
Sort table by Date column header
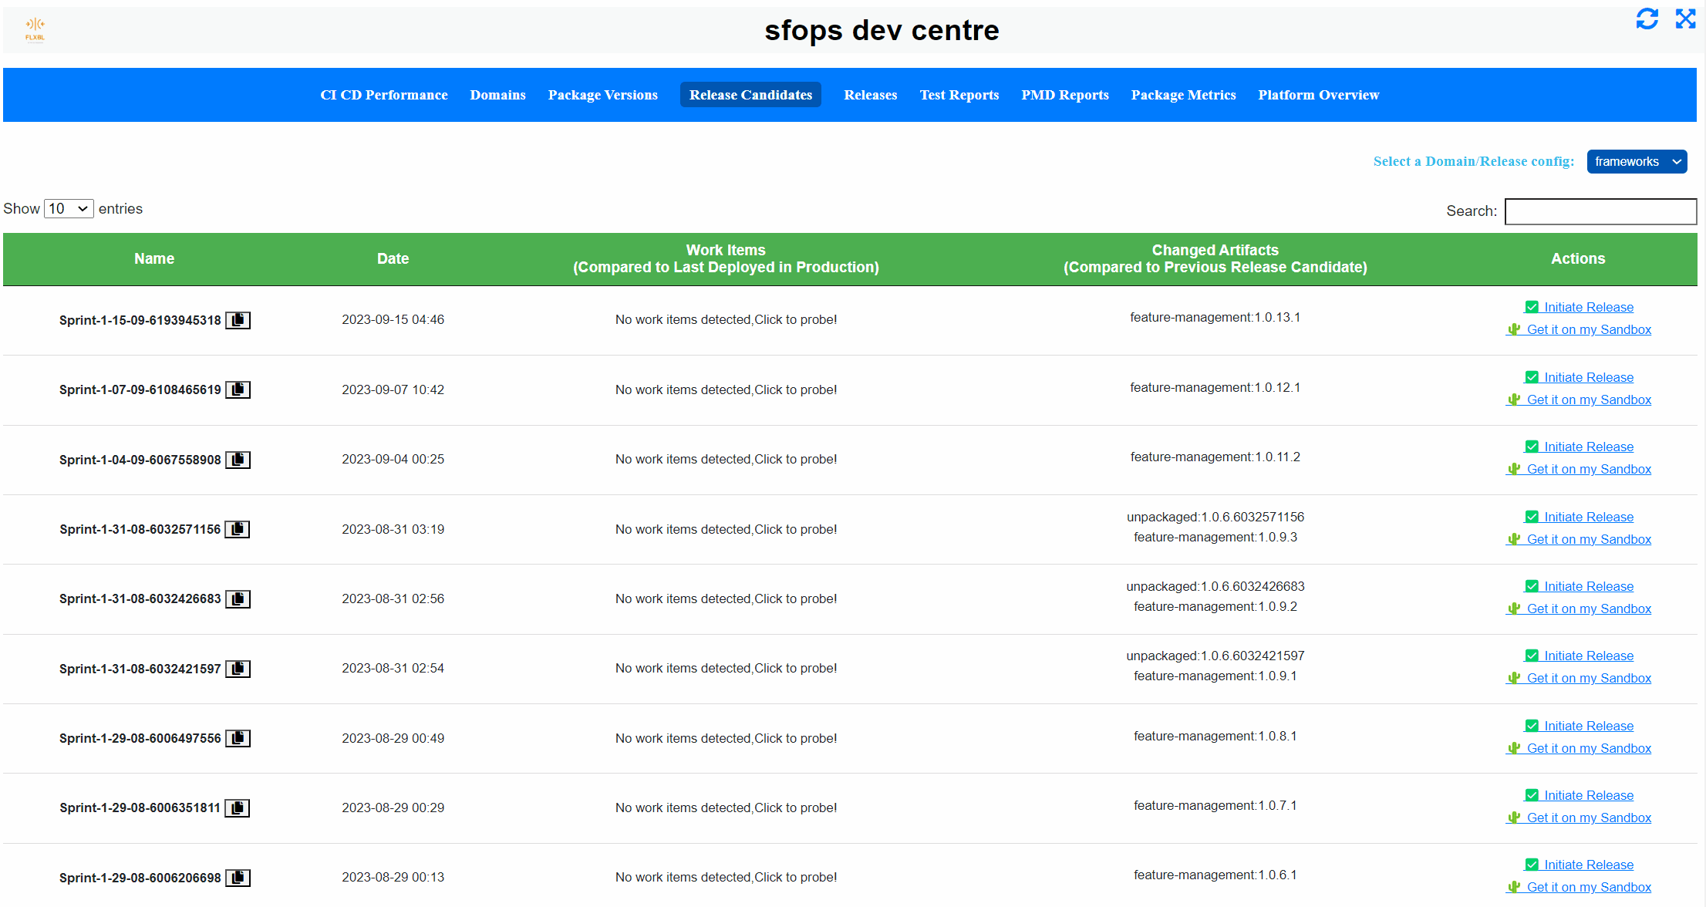(393, 259)
